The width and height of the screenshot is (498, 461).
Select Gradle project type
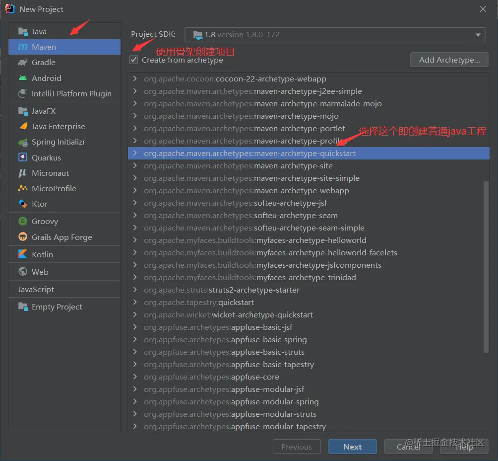64,63
